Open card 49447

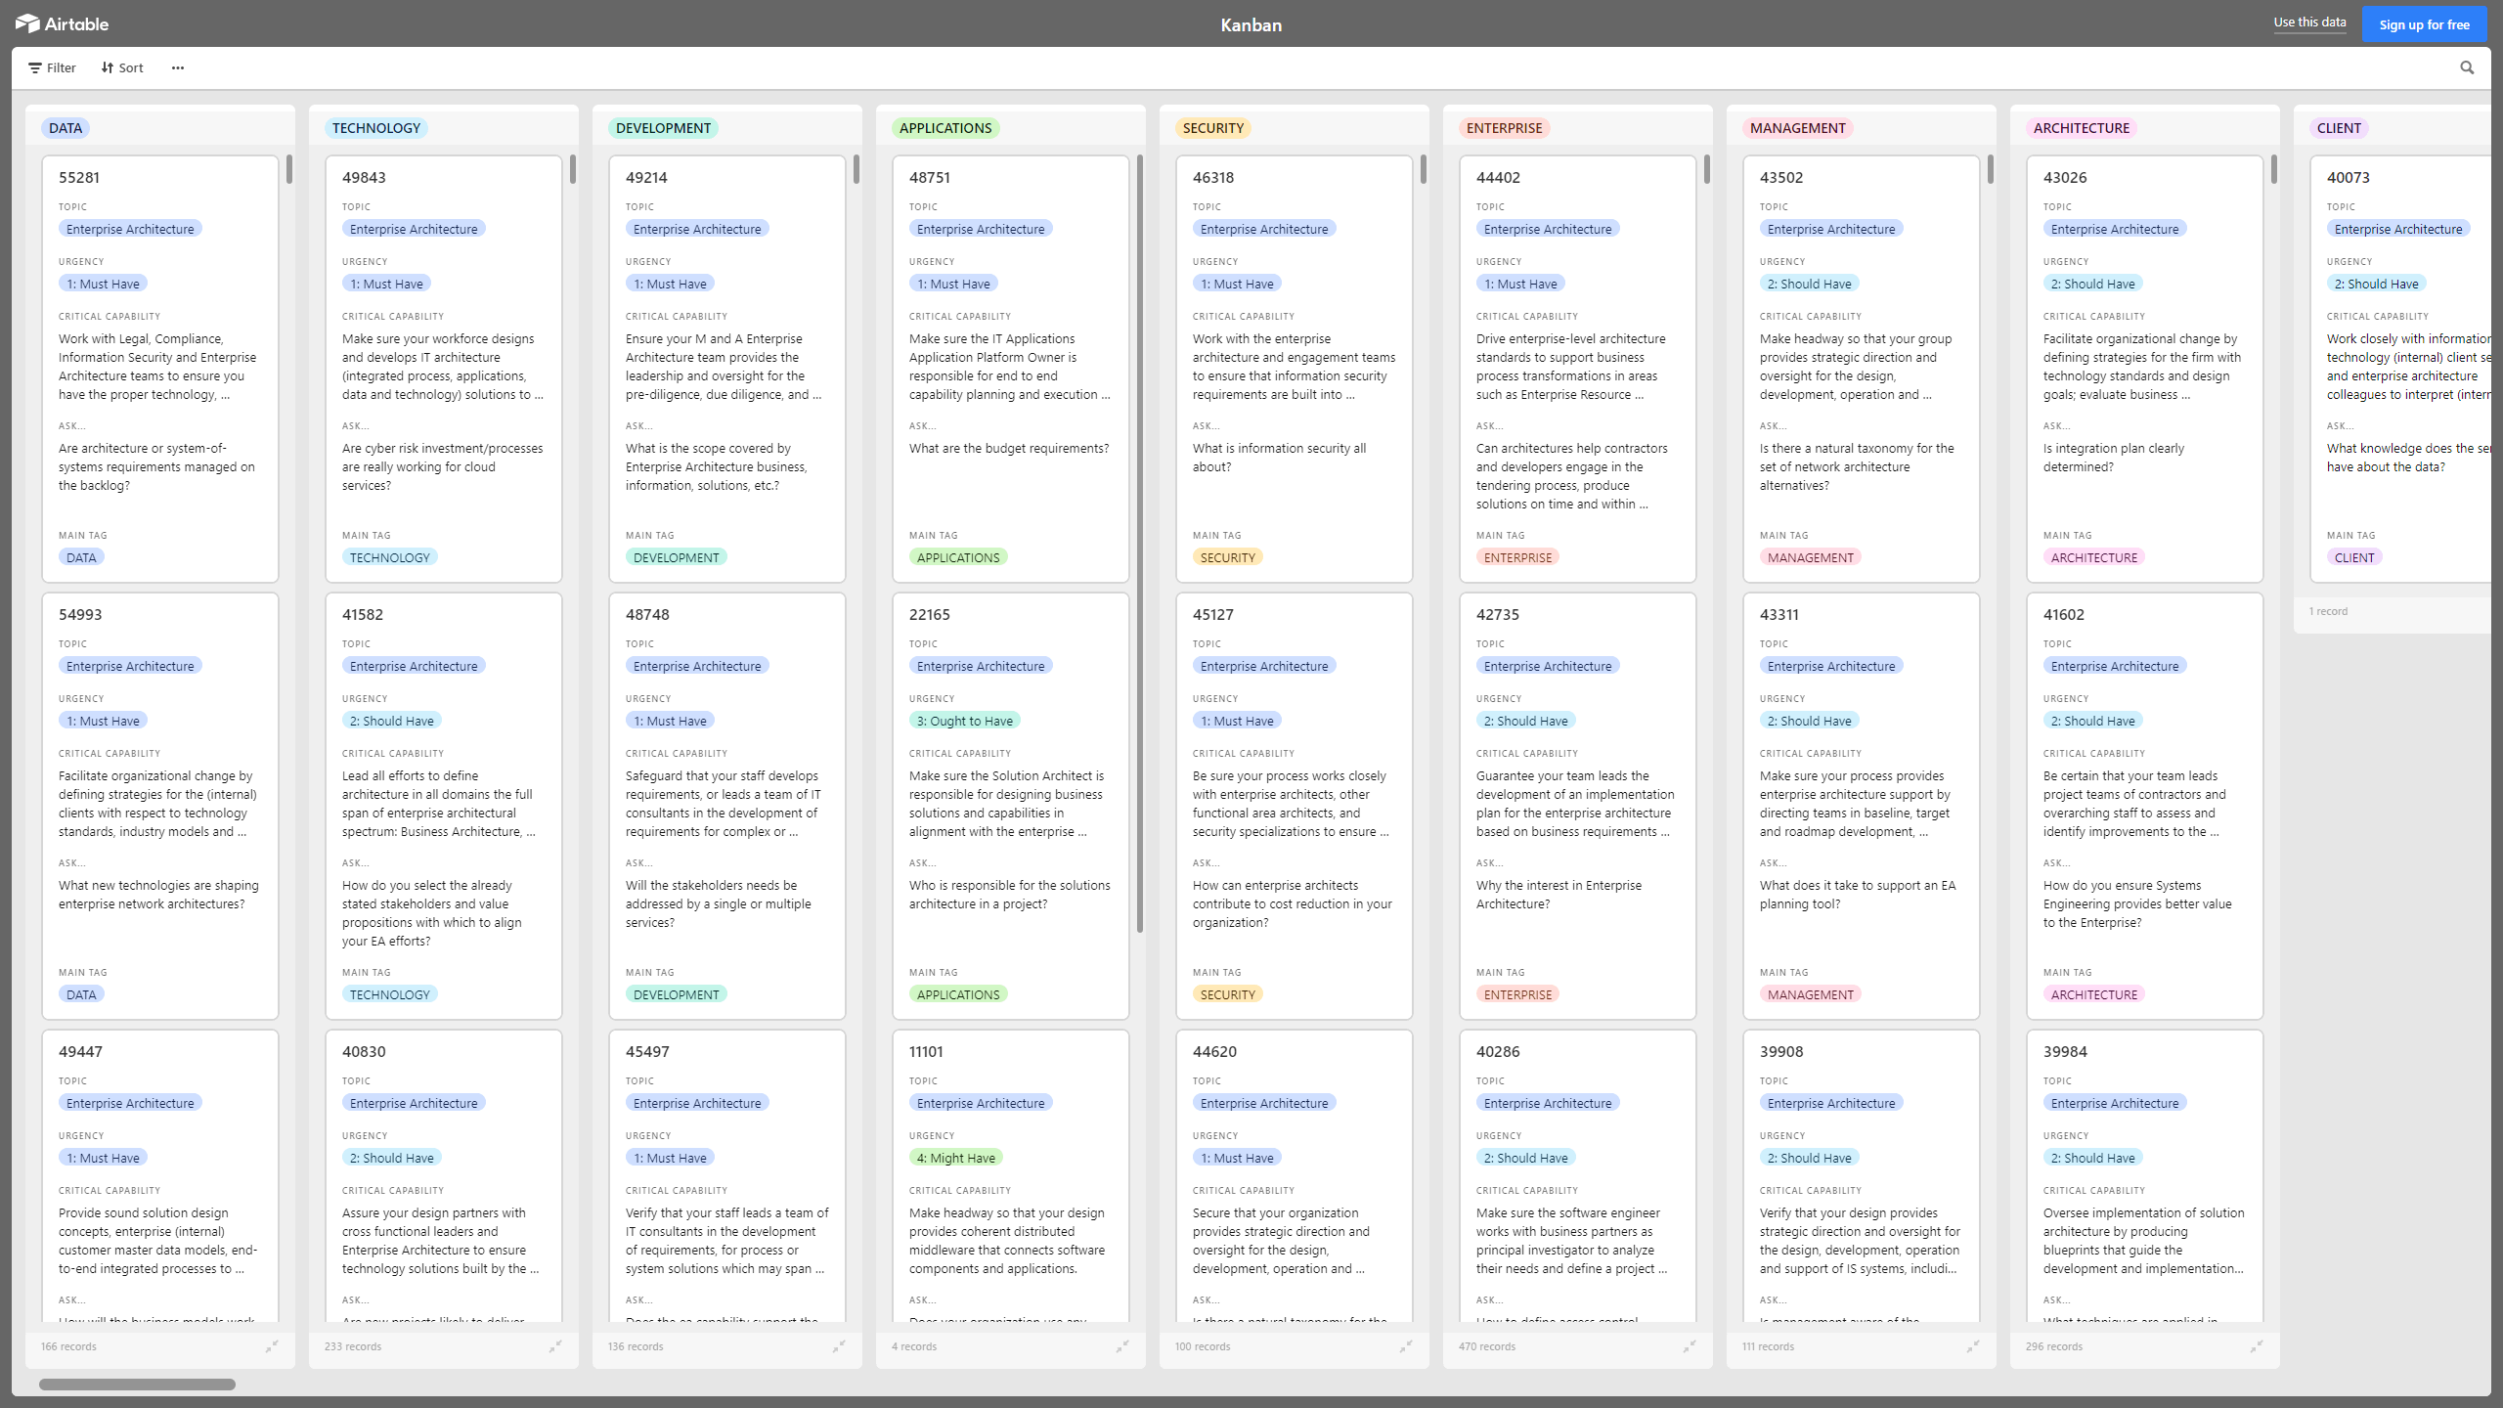click(x=160, y=1175)
